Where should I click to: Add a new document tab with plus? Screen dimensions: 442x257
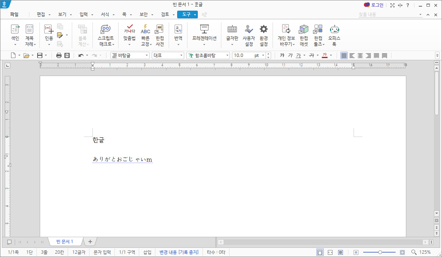(90, 242)
